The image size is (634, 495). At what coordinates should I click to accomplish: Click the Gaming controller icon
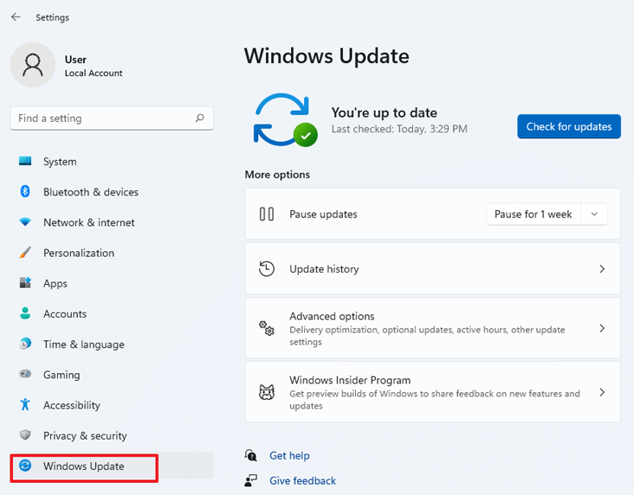(x=25, y=375)
